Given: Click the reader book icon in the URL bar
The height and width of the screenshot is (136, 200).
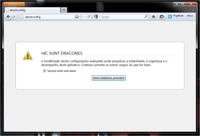Looking at the screenshot, I should [76, 17].
